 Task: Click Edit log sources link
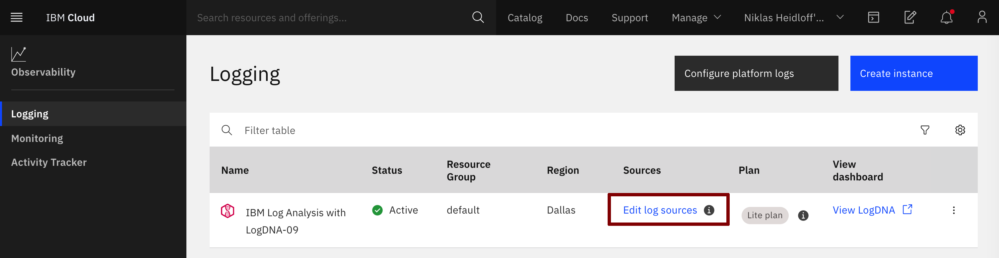click(660, 210)
